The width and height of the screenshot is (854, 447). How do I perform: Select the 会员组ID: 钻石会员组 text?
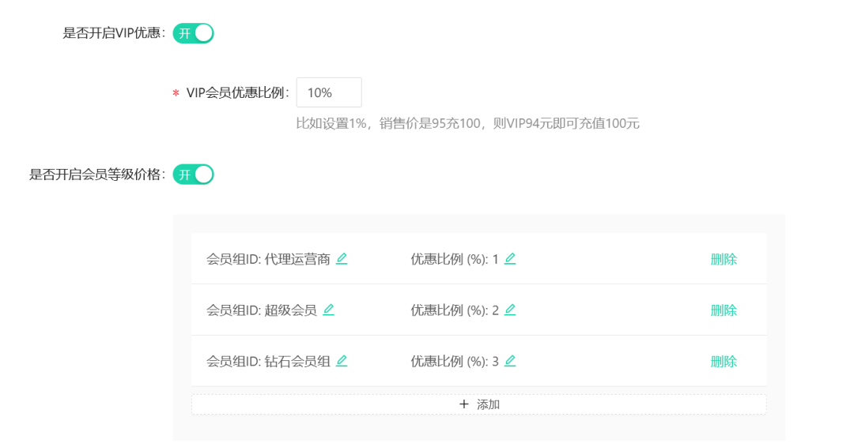click(x=268, y=362)
